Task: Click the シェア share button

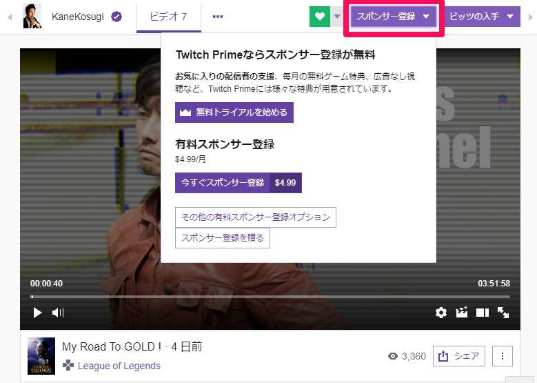Action: click(x=459, y=356)
